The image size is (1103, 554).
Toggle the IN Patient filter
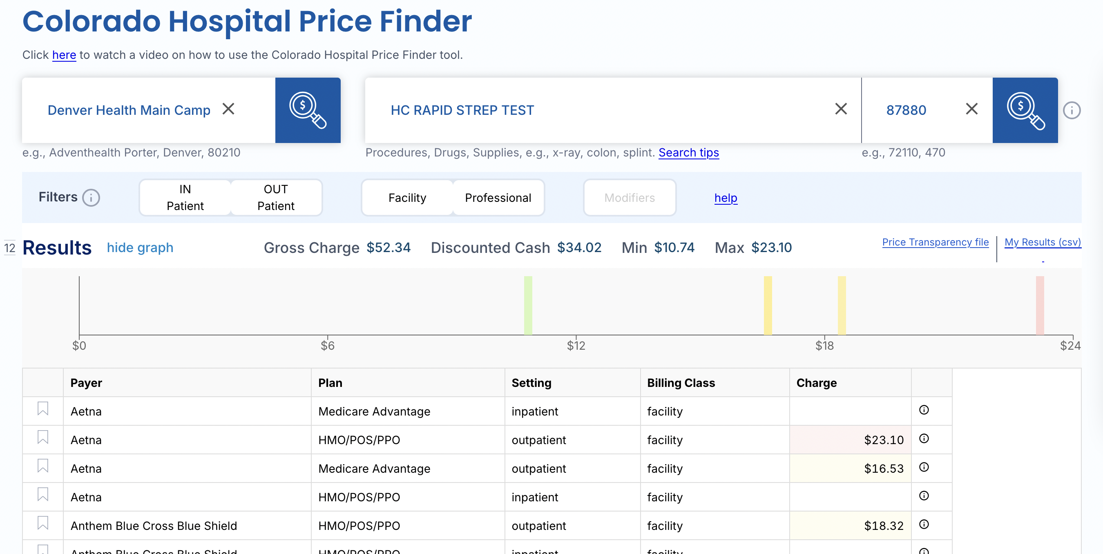coord(185,197)
